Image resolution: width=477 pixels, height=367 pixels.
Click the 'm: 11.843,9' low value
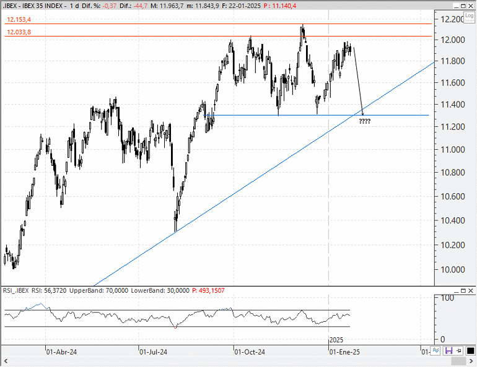tap(203, 6)
